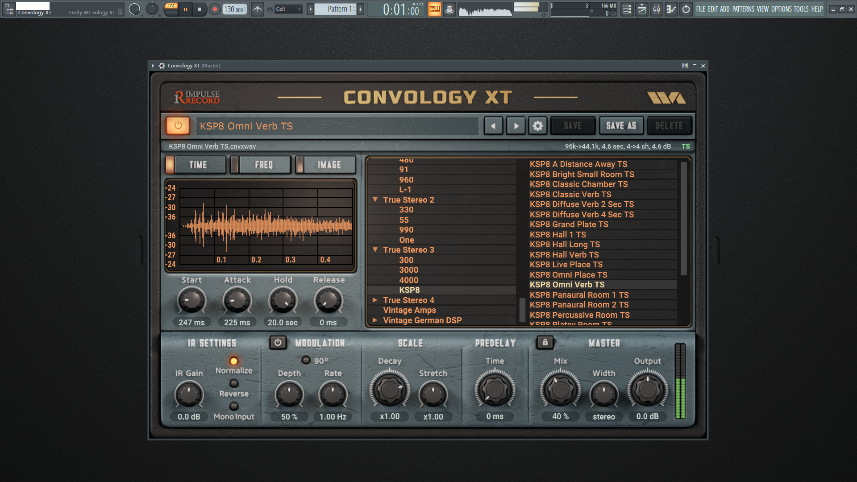Viewport: 857px width, 482px height.
Task: Select KSP8 Hall Verb TS preset
Action: pyautogui.click(x=603, y=255)
